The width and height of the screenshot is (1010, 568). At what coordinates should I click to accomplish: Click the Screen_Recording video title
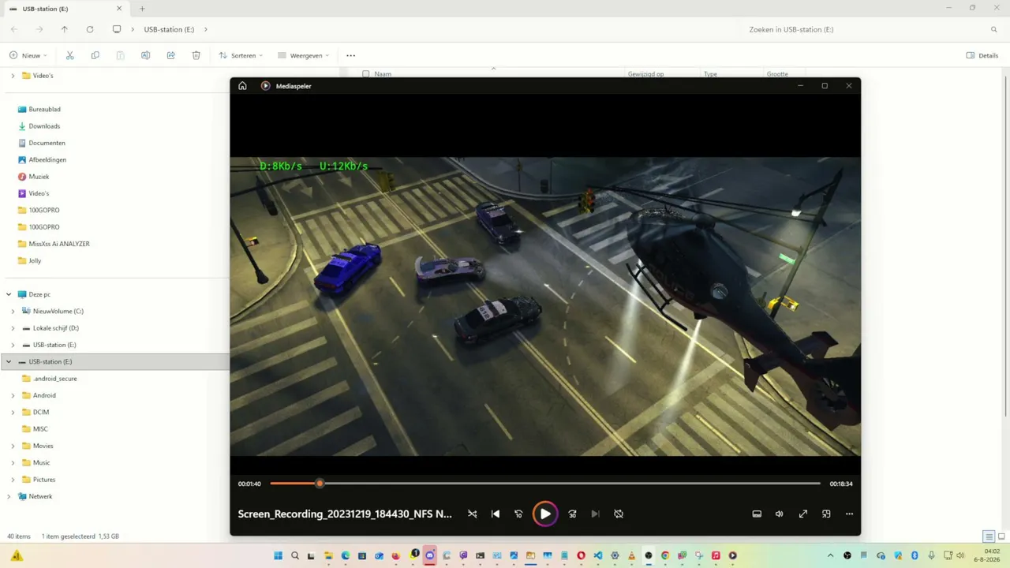tap(345, 514)
